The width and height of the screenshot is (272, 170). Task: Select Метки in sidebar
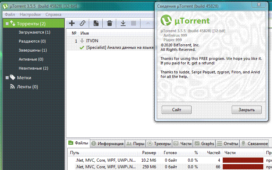pos(24,78)
